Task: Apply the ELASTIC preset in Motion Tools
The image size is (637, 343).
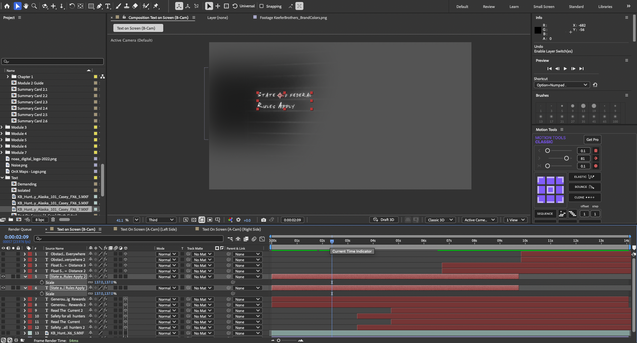Action: pyautogui.click(x=584, y=176)
